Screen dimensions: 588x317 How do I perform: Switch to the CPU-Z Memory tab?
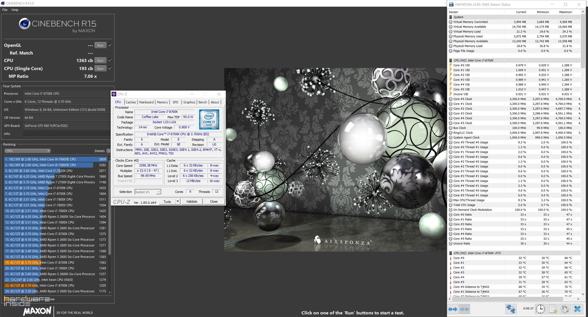[x=162, y=102]
